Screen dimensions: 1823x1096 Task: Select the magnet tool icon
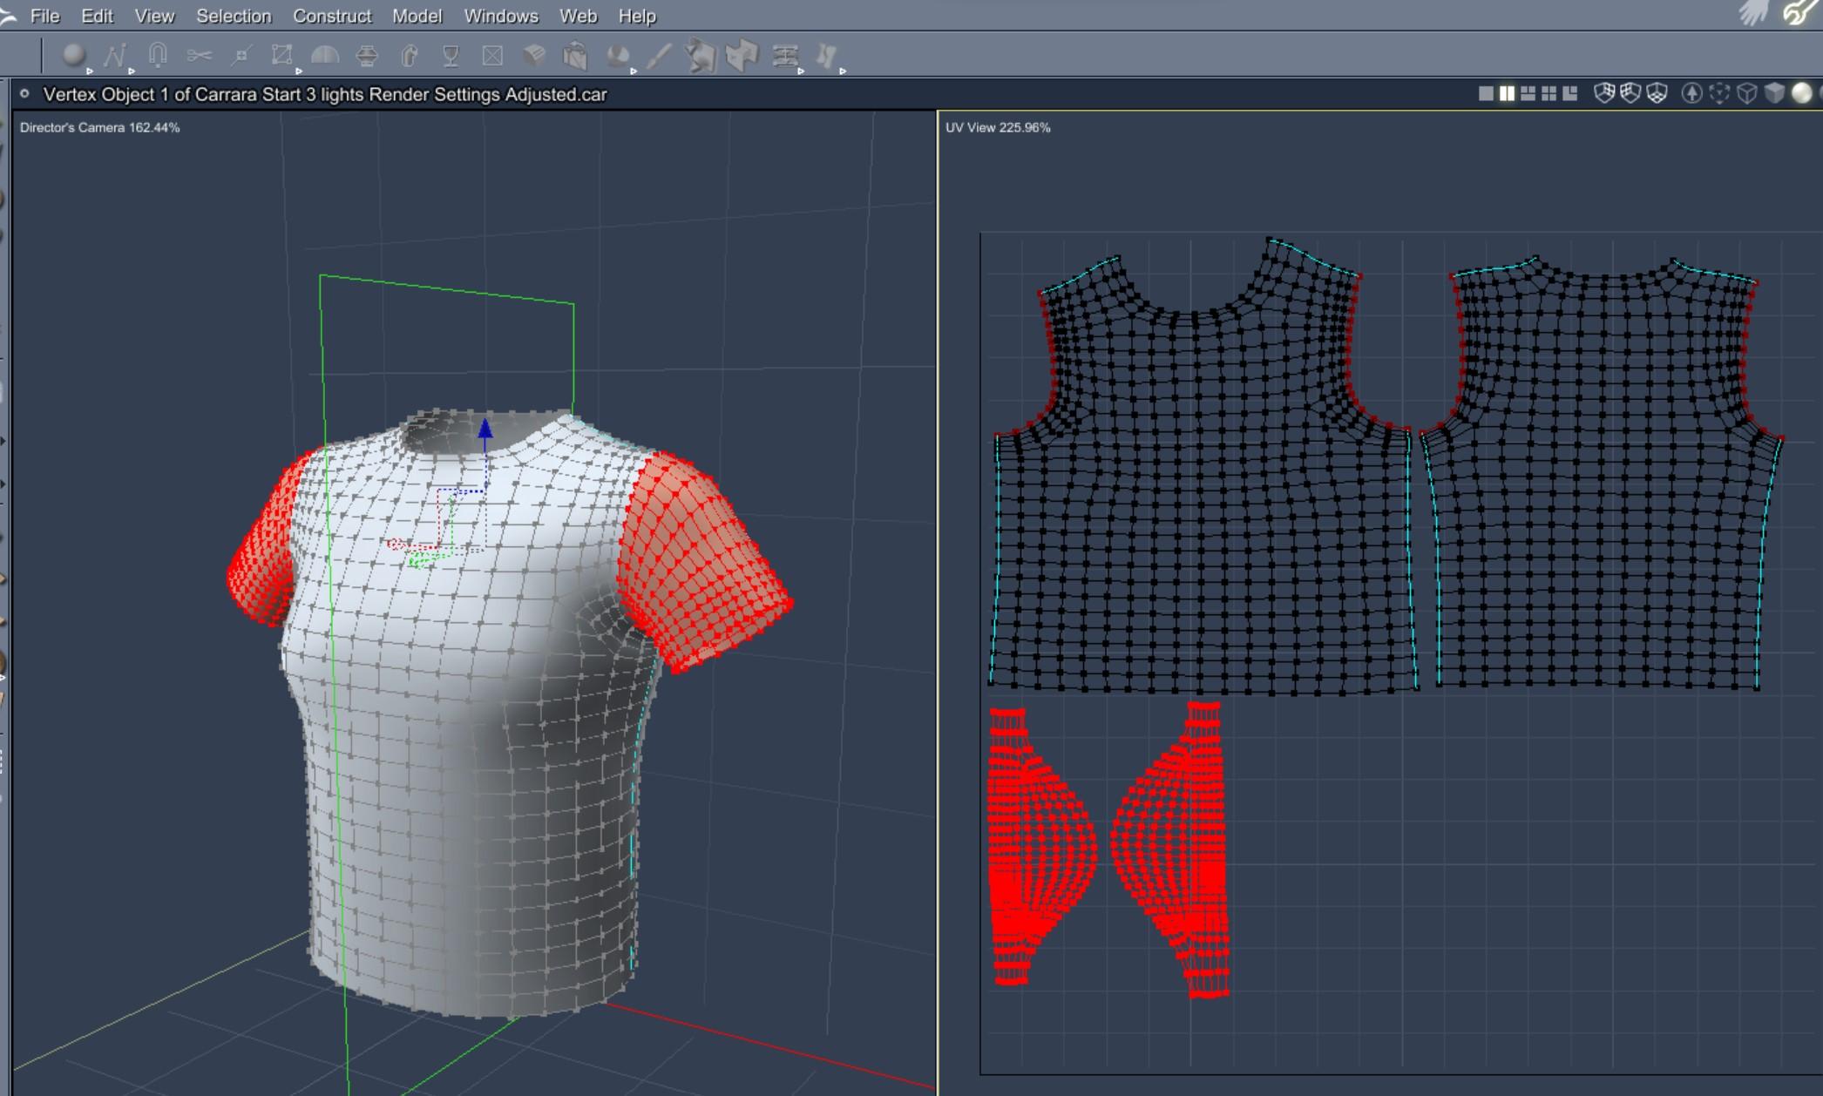tap(158, 55)
